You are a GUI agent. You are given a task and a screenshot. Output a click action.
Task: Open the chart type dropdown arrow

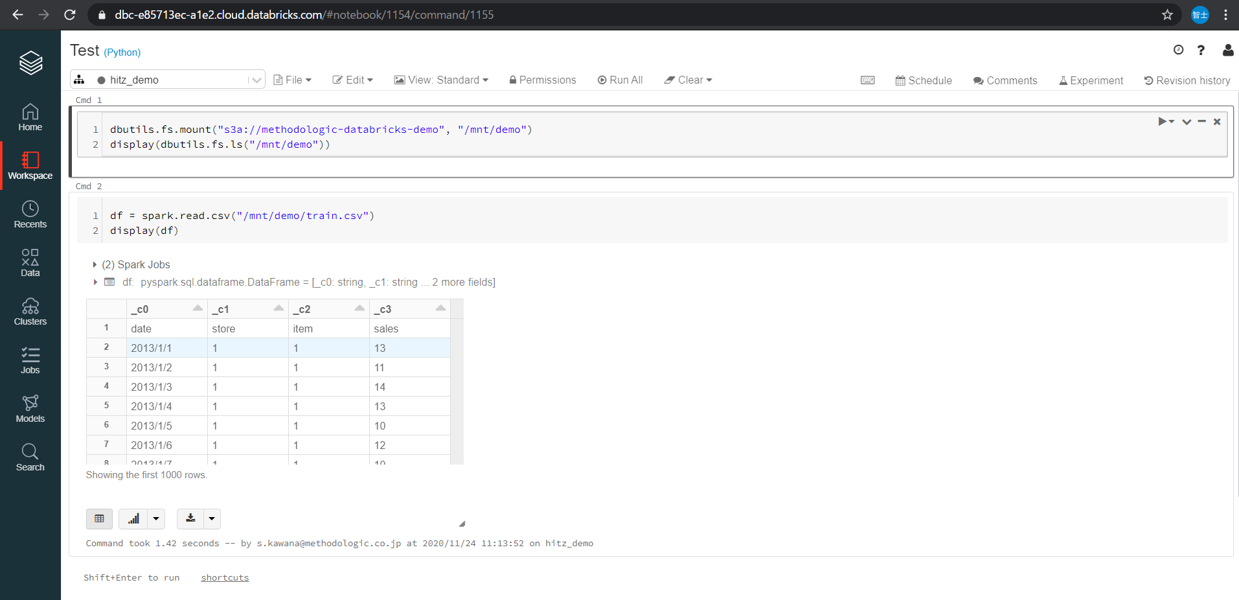click(x=156, y=518)
